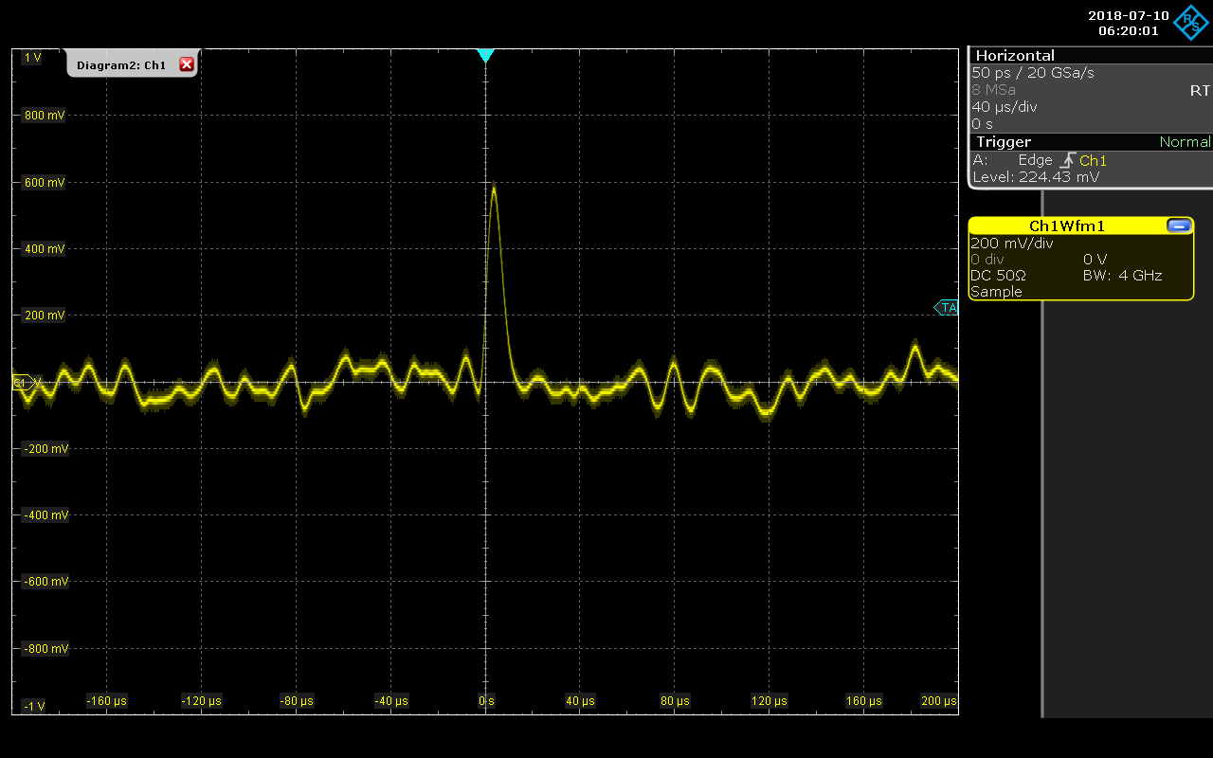Click the cyan trigger position marker at top

tap(485, 56)
